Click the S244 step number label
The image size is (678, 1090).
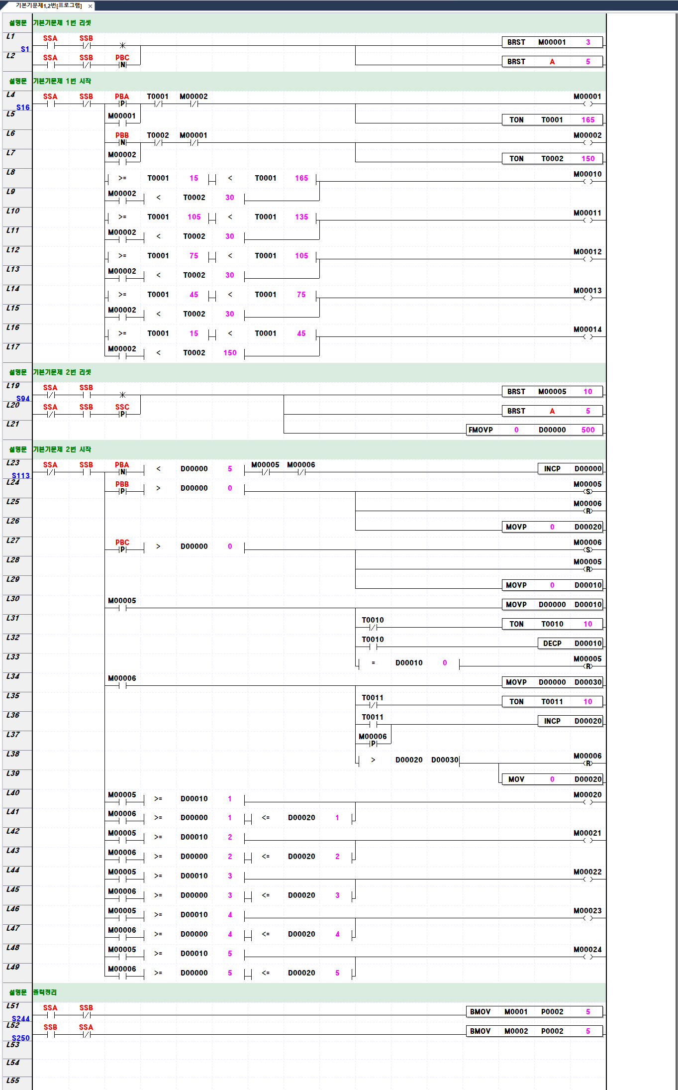(21, 1018)
